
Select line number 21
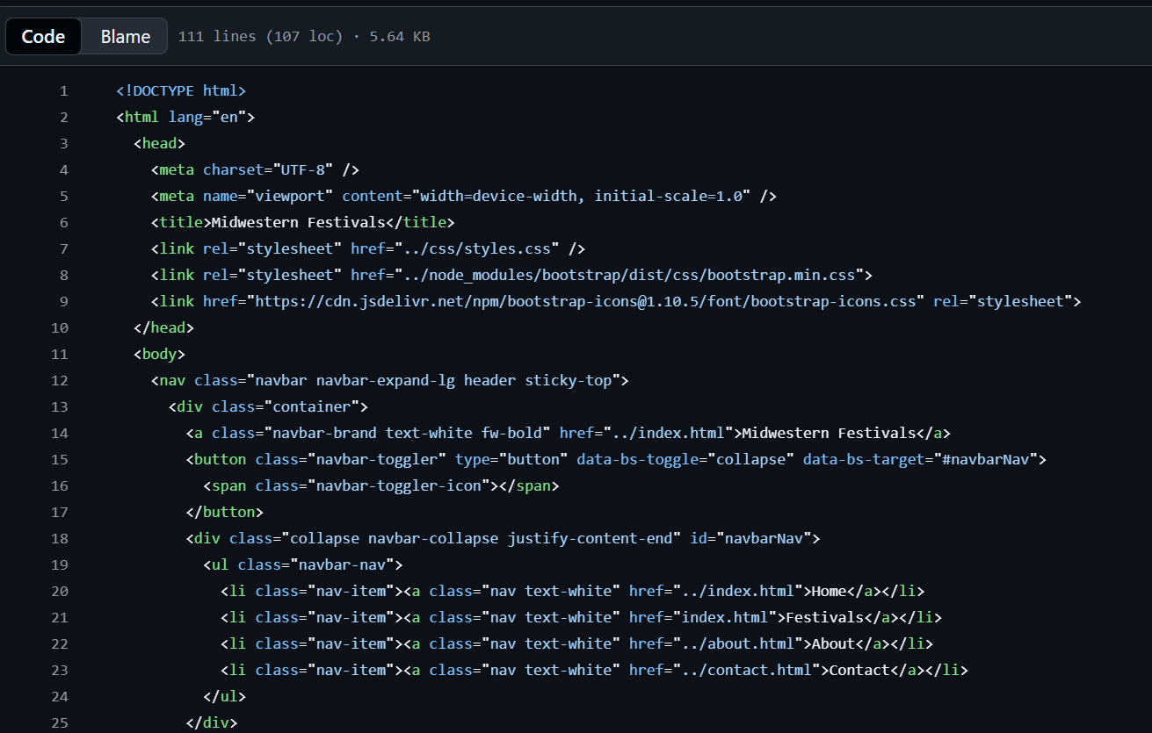60,617
